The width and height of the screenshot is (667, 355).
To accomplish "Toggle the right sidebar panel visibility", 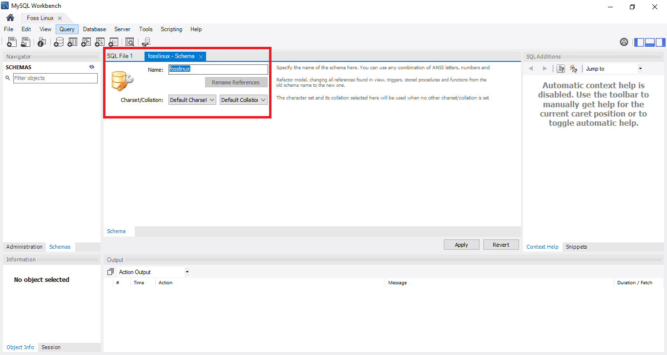I will (661, 42).
